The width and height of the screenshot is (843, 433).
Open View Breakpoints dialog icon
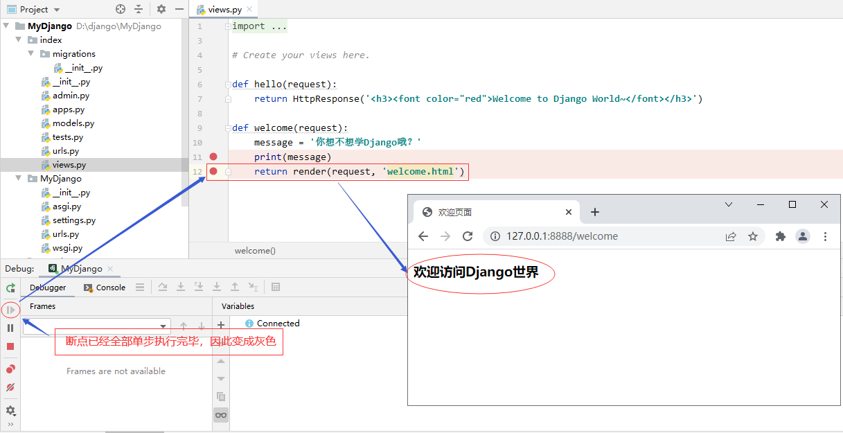(10, 369)
